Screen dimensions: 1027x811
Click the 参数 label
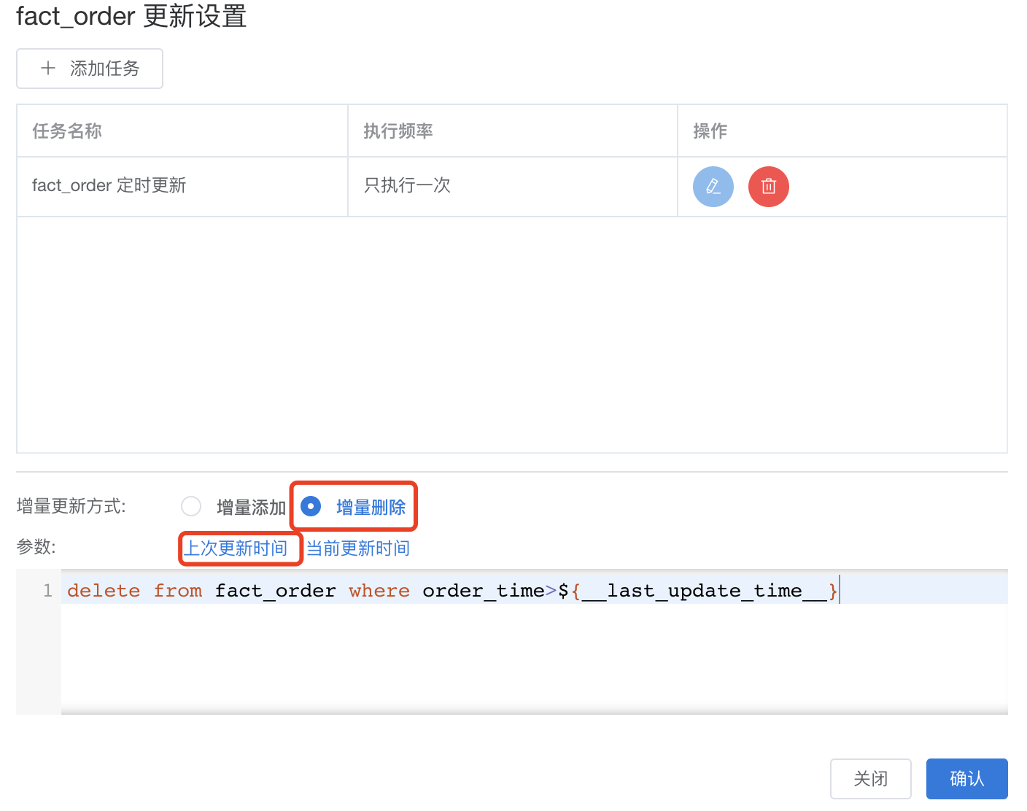tap(36, 547)
